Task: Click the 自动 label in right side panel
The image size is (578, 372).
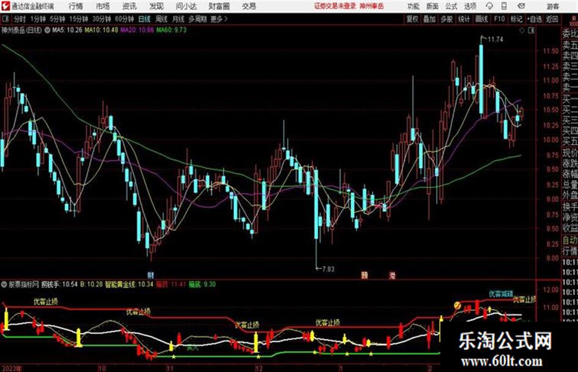Action: pos(570,240)
